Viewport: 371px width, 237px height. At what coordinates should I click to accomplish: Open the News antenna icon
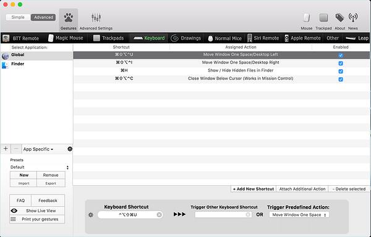(x=353, y=18)
